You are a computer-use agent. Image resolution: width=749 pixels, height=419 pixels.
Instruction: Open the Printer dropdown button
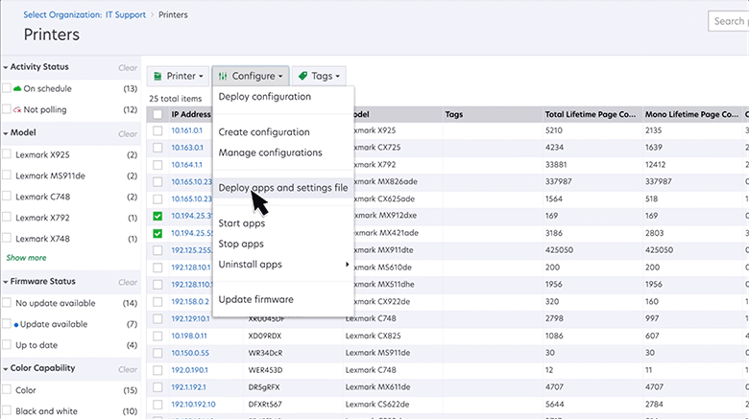[x=177, y=76]
